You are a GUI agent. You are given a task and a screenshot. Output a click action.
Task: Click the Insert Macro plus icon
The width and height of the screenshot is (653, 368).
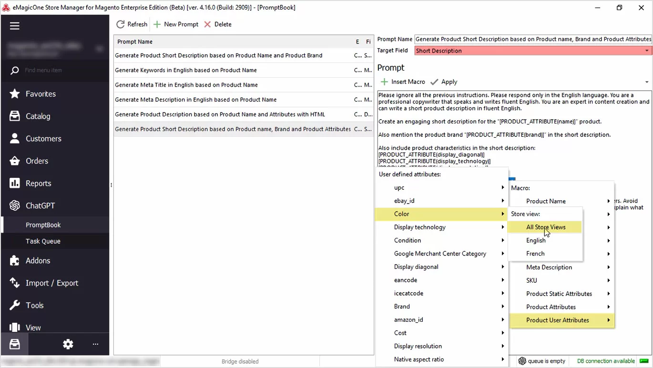pyautogui.click(x=384, y=82)
